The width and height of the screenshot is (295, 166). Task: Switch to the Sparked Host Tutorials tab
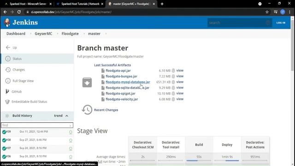[80, 4]
